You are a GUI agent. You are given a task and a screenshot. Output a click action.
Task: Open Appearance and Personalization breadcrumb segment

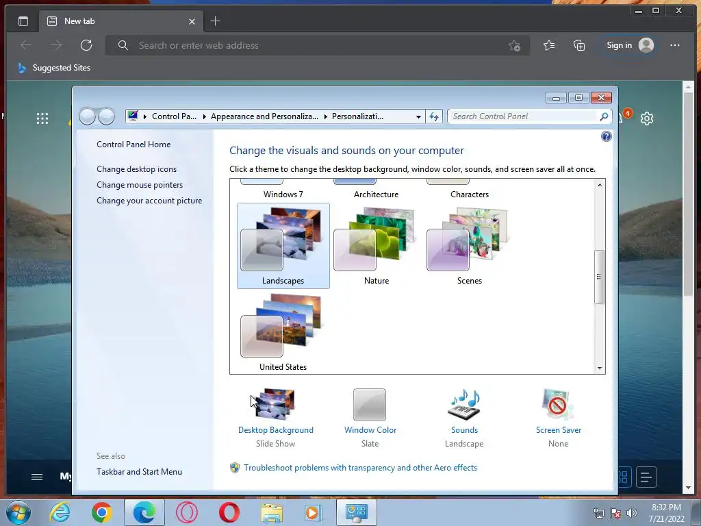coord(264,116)
